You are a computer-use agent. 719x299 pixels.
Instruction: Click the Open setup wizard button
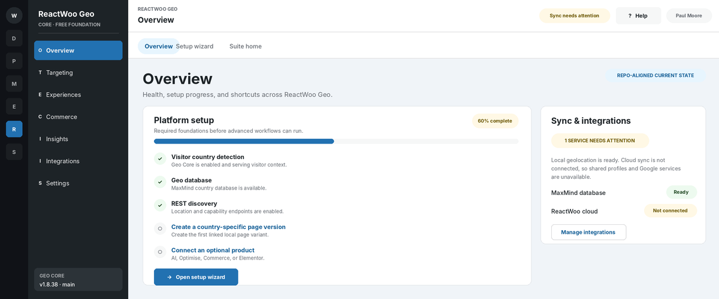point(196,277)
